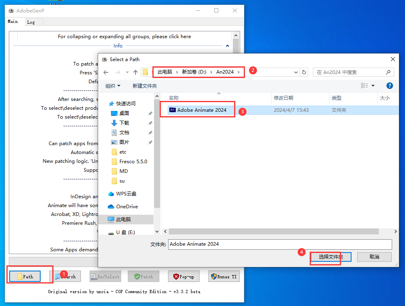
Task: Switch to the Log tab
Action: 31,22
